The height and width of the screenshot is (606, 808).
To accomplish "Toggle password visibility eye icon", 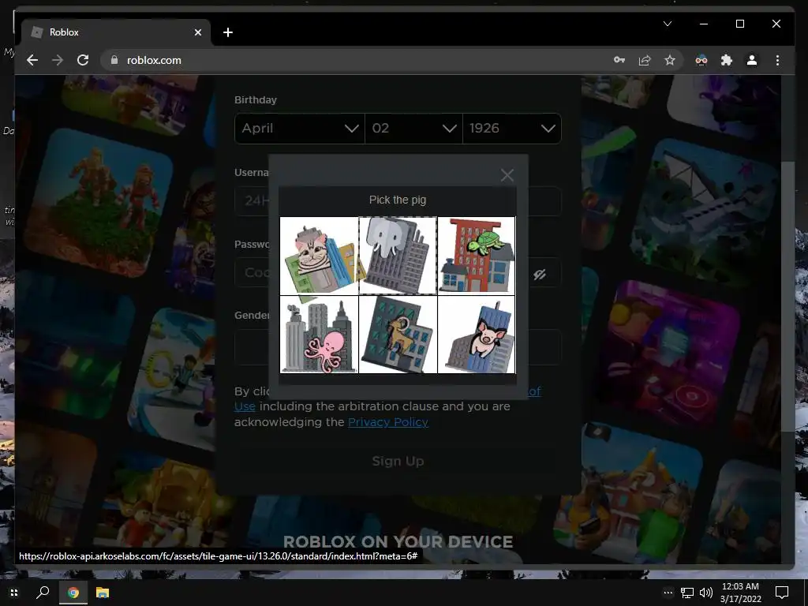I will [540, 274].
